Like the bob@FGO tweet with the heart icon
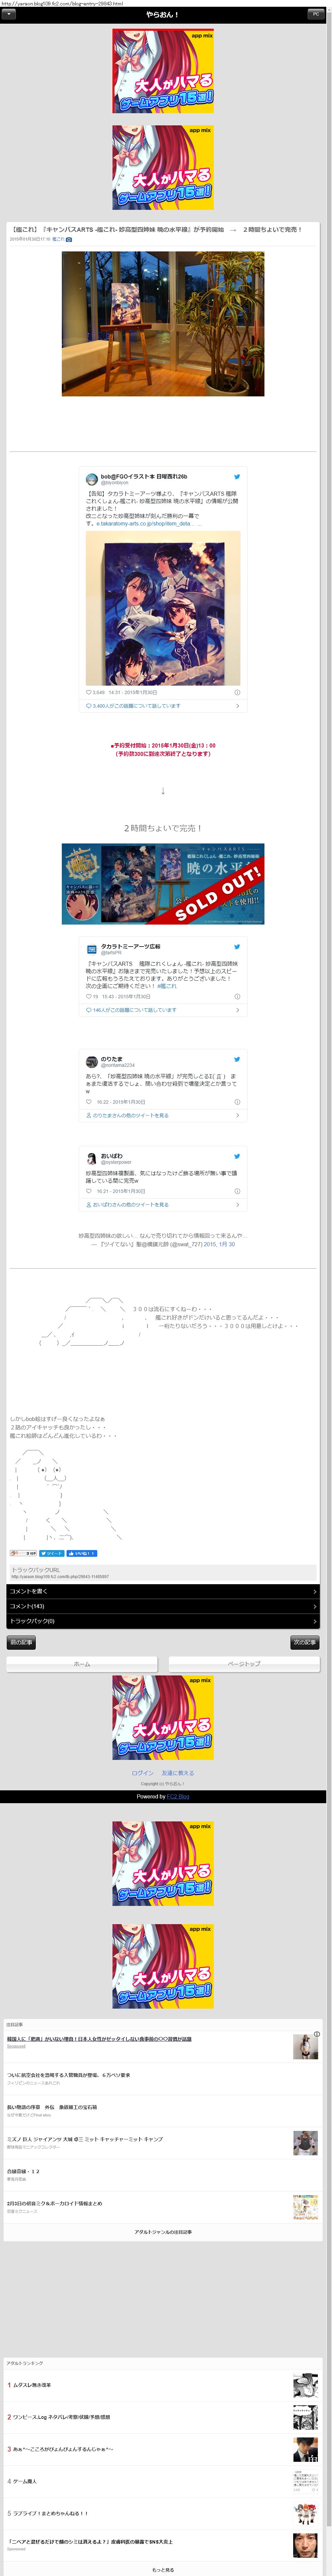Screen dimensions: 332x2576 point(89,692)
